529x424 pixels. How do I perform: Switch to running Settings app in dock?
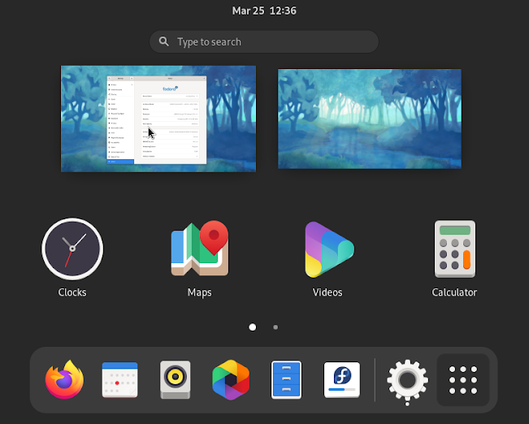point(408,380)
